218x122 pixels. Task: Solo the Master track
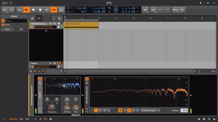[54, 63]
